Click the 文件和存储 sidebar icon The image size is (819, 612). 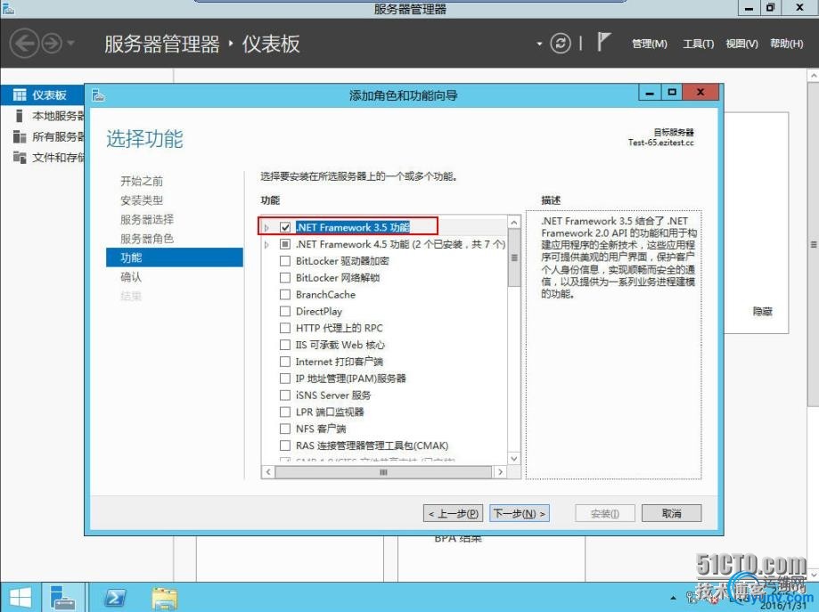click(20, 157)
